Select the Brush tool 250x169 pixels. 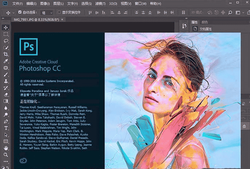pos(6,74)
